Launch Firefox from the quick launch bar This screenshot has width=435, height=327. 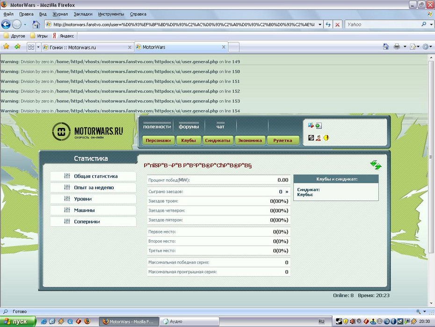[87, 321]
